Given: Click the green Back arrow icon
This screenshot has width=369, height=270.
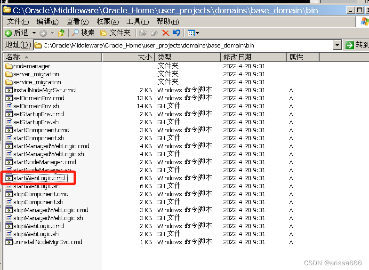Looking at the screenshot, I should [8, 33].
